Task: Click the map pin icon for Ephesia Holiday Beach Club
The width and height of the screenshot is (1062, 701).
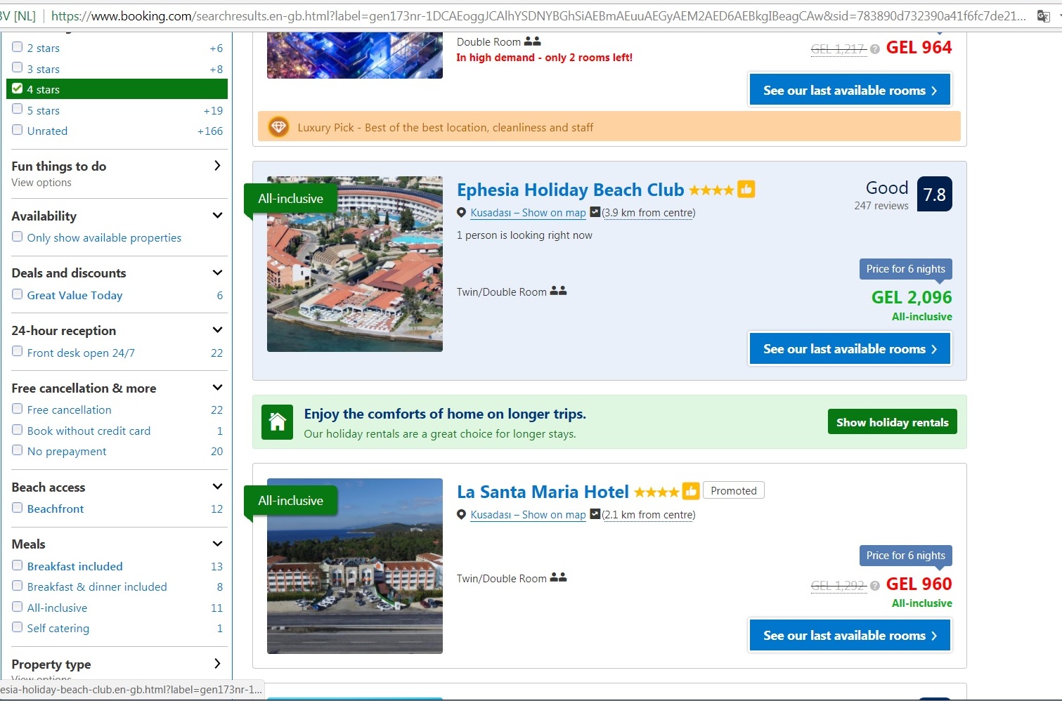Action: [462, 213]
